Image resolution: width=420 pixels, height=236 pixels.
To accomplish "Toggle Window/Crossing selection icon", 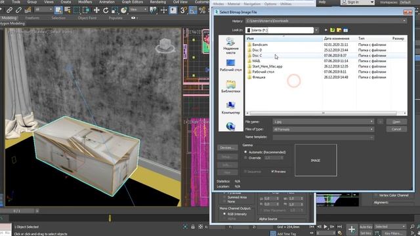I will 86,10.
